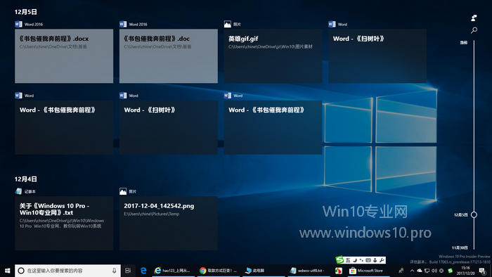492x277 pixels.
Task: Open Word -《扫树叶》 card in second row
Action: (x=169, y=127)
